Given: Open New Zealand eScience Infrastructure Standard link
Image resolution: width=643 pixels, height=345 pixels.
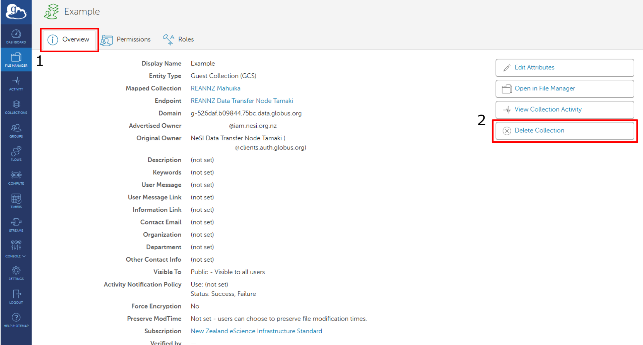Looking at the screenshot, I should pyautogui.click(x=256, y=331).
